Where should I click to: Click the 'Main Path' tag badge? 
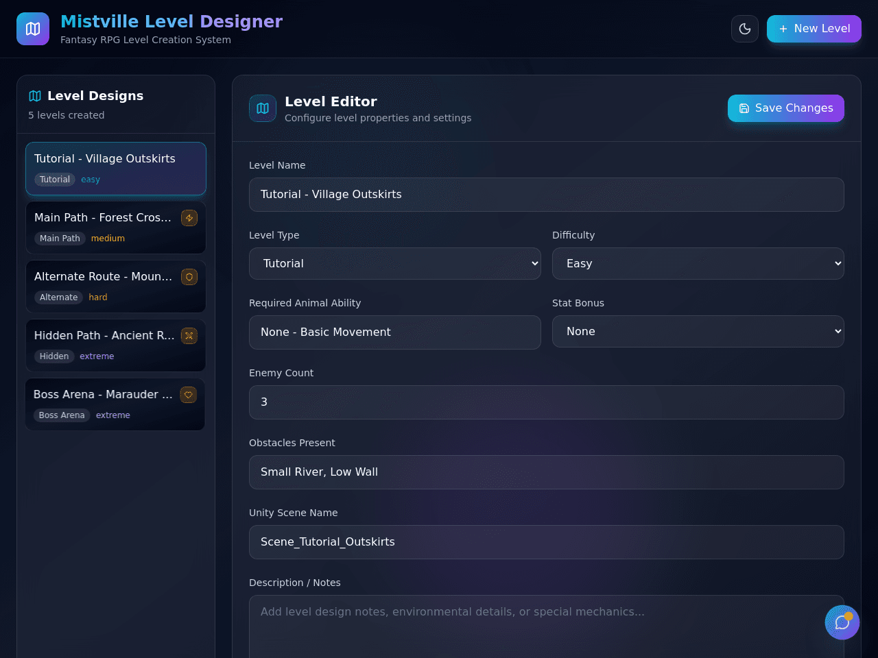click(60, 239)
